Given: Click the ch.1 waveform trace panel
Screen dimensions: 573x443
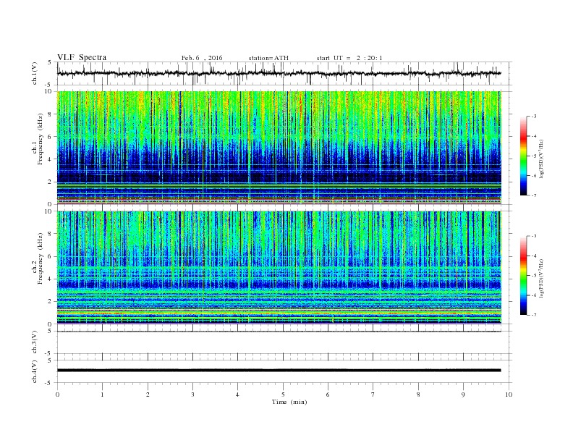Looking at the screenshot, I should coord(284,73).
